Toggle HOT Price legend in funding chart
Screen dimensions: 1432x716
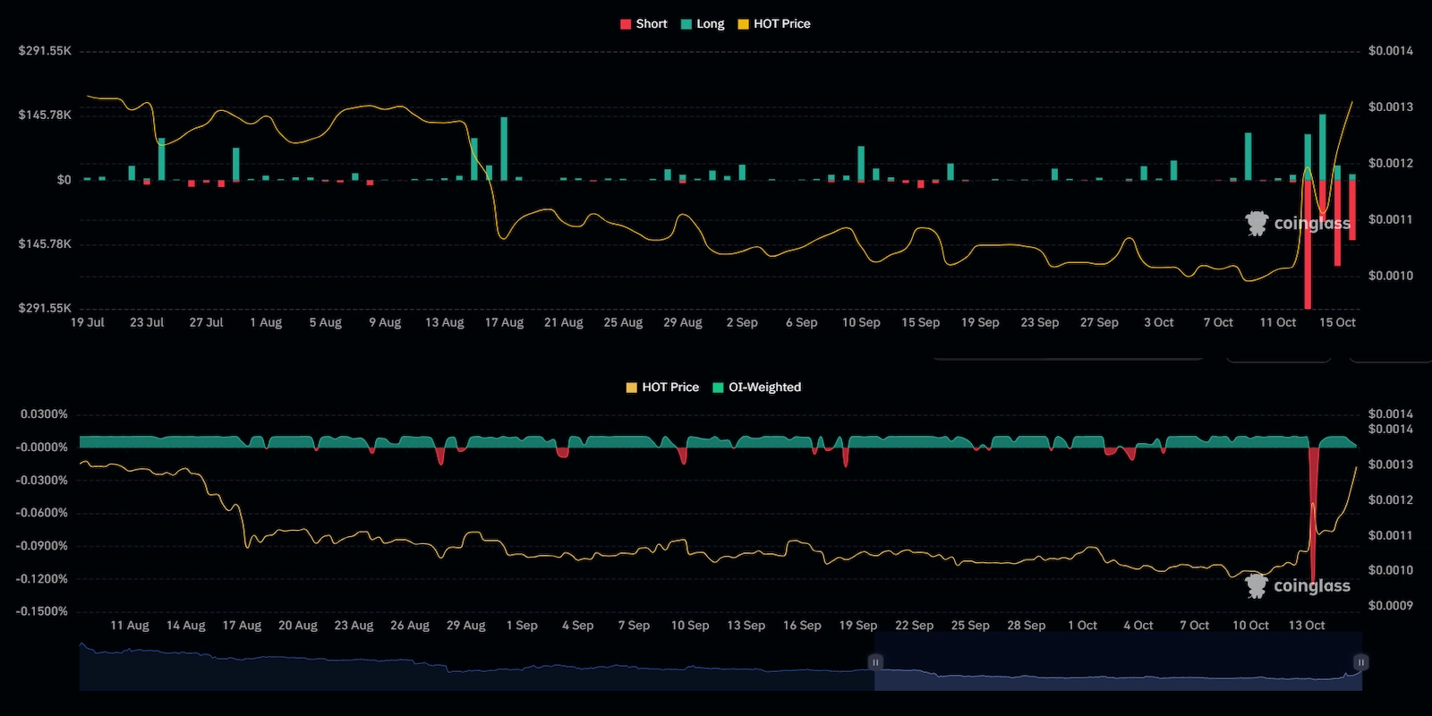click(x=669, y=388)
